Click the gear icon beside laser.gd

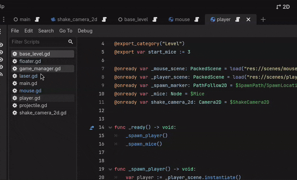point(15,76)
